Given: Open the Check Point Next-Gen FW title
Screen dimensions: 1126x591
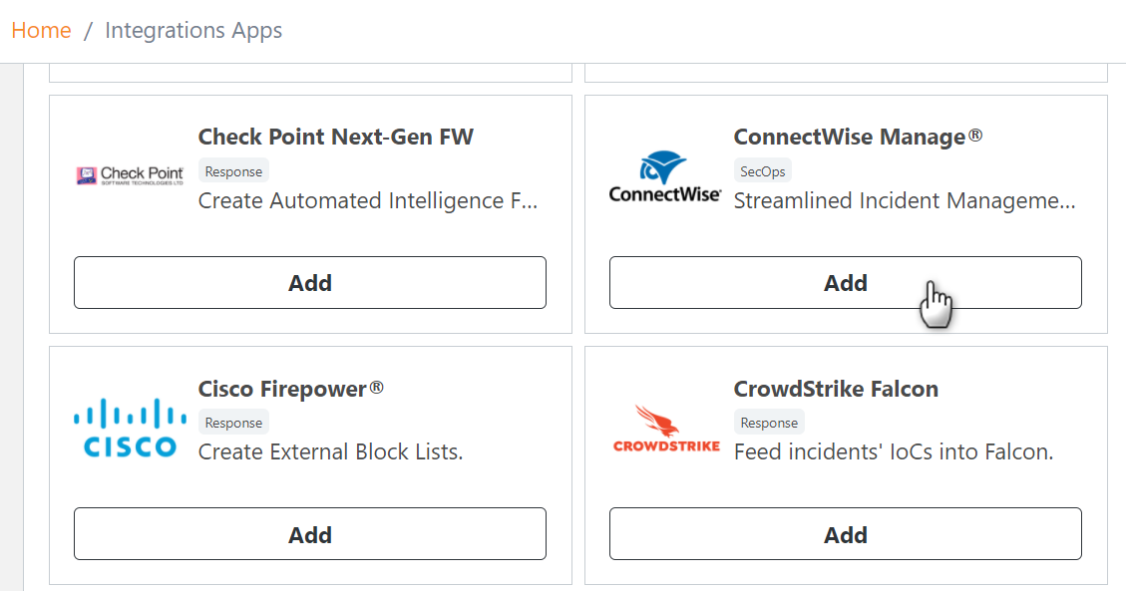Looking at the screenshot, I should (x=336, y=137).
